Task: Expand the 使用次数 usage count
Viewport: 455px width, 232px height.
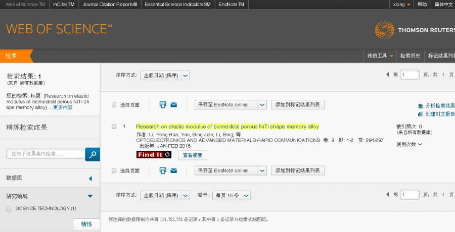Action: [409, 144]
